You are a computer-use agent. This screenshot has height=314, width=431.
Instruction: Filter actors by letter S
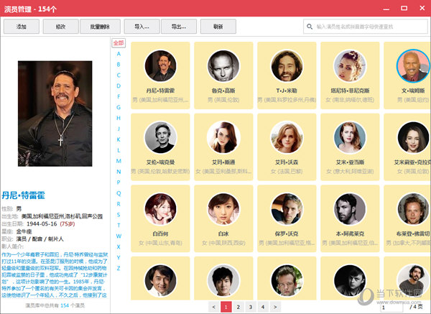[119, 214]
